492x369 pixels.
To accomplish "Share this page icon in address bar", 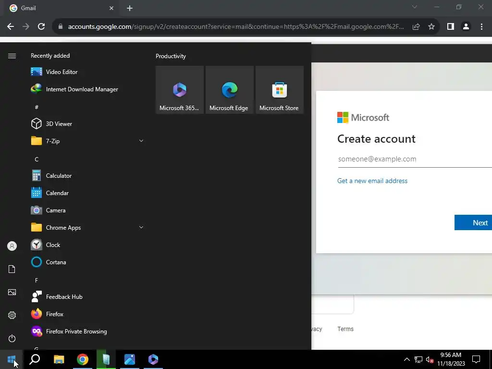I will pyautogui.click(x=416, y=27).
